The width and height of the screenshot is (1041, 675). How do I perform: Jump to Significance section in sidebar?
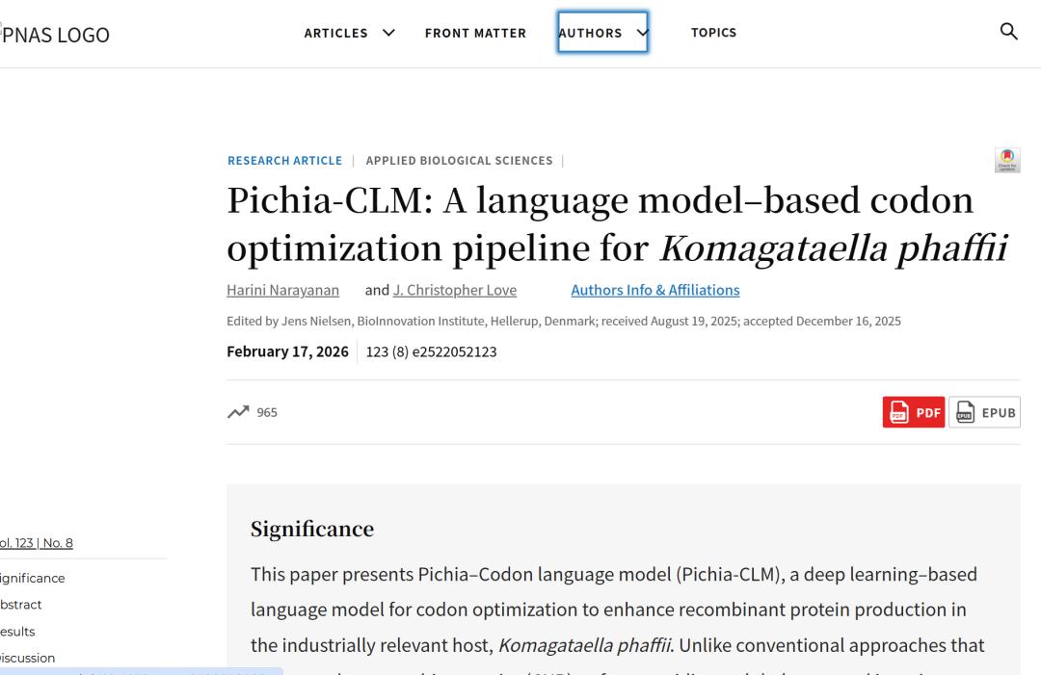tap(33, 579)
